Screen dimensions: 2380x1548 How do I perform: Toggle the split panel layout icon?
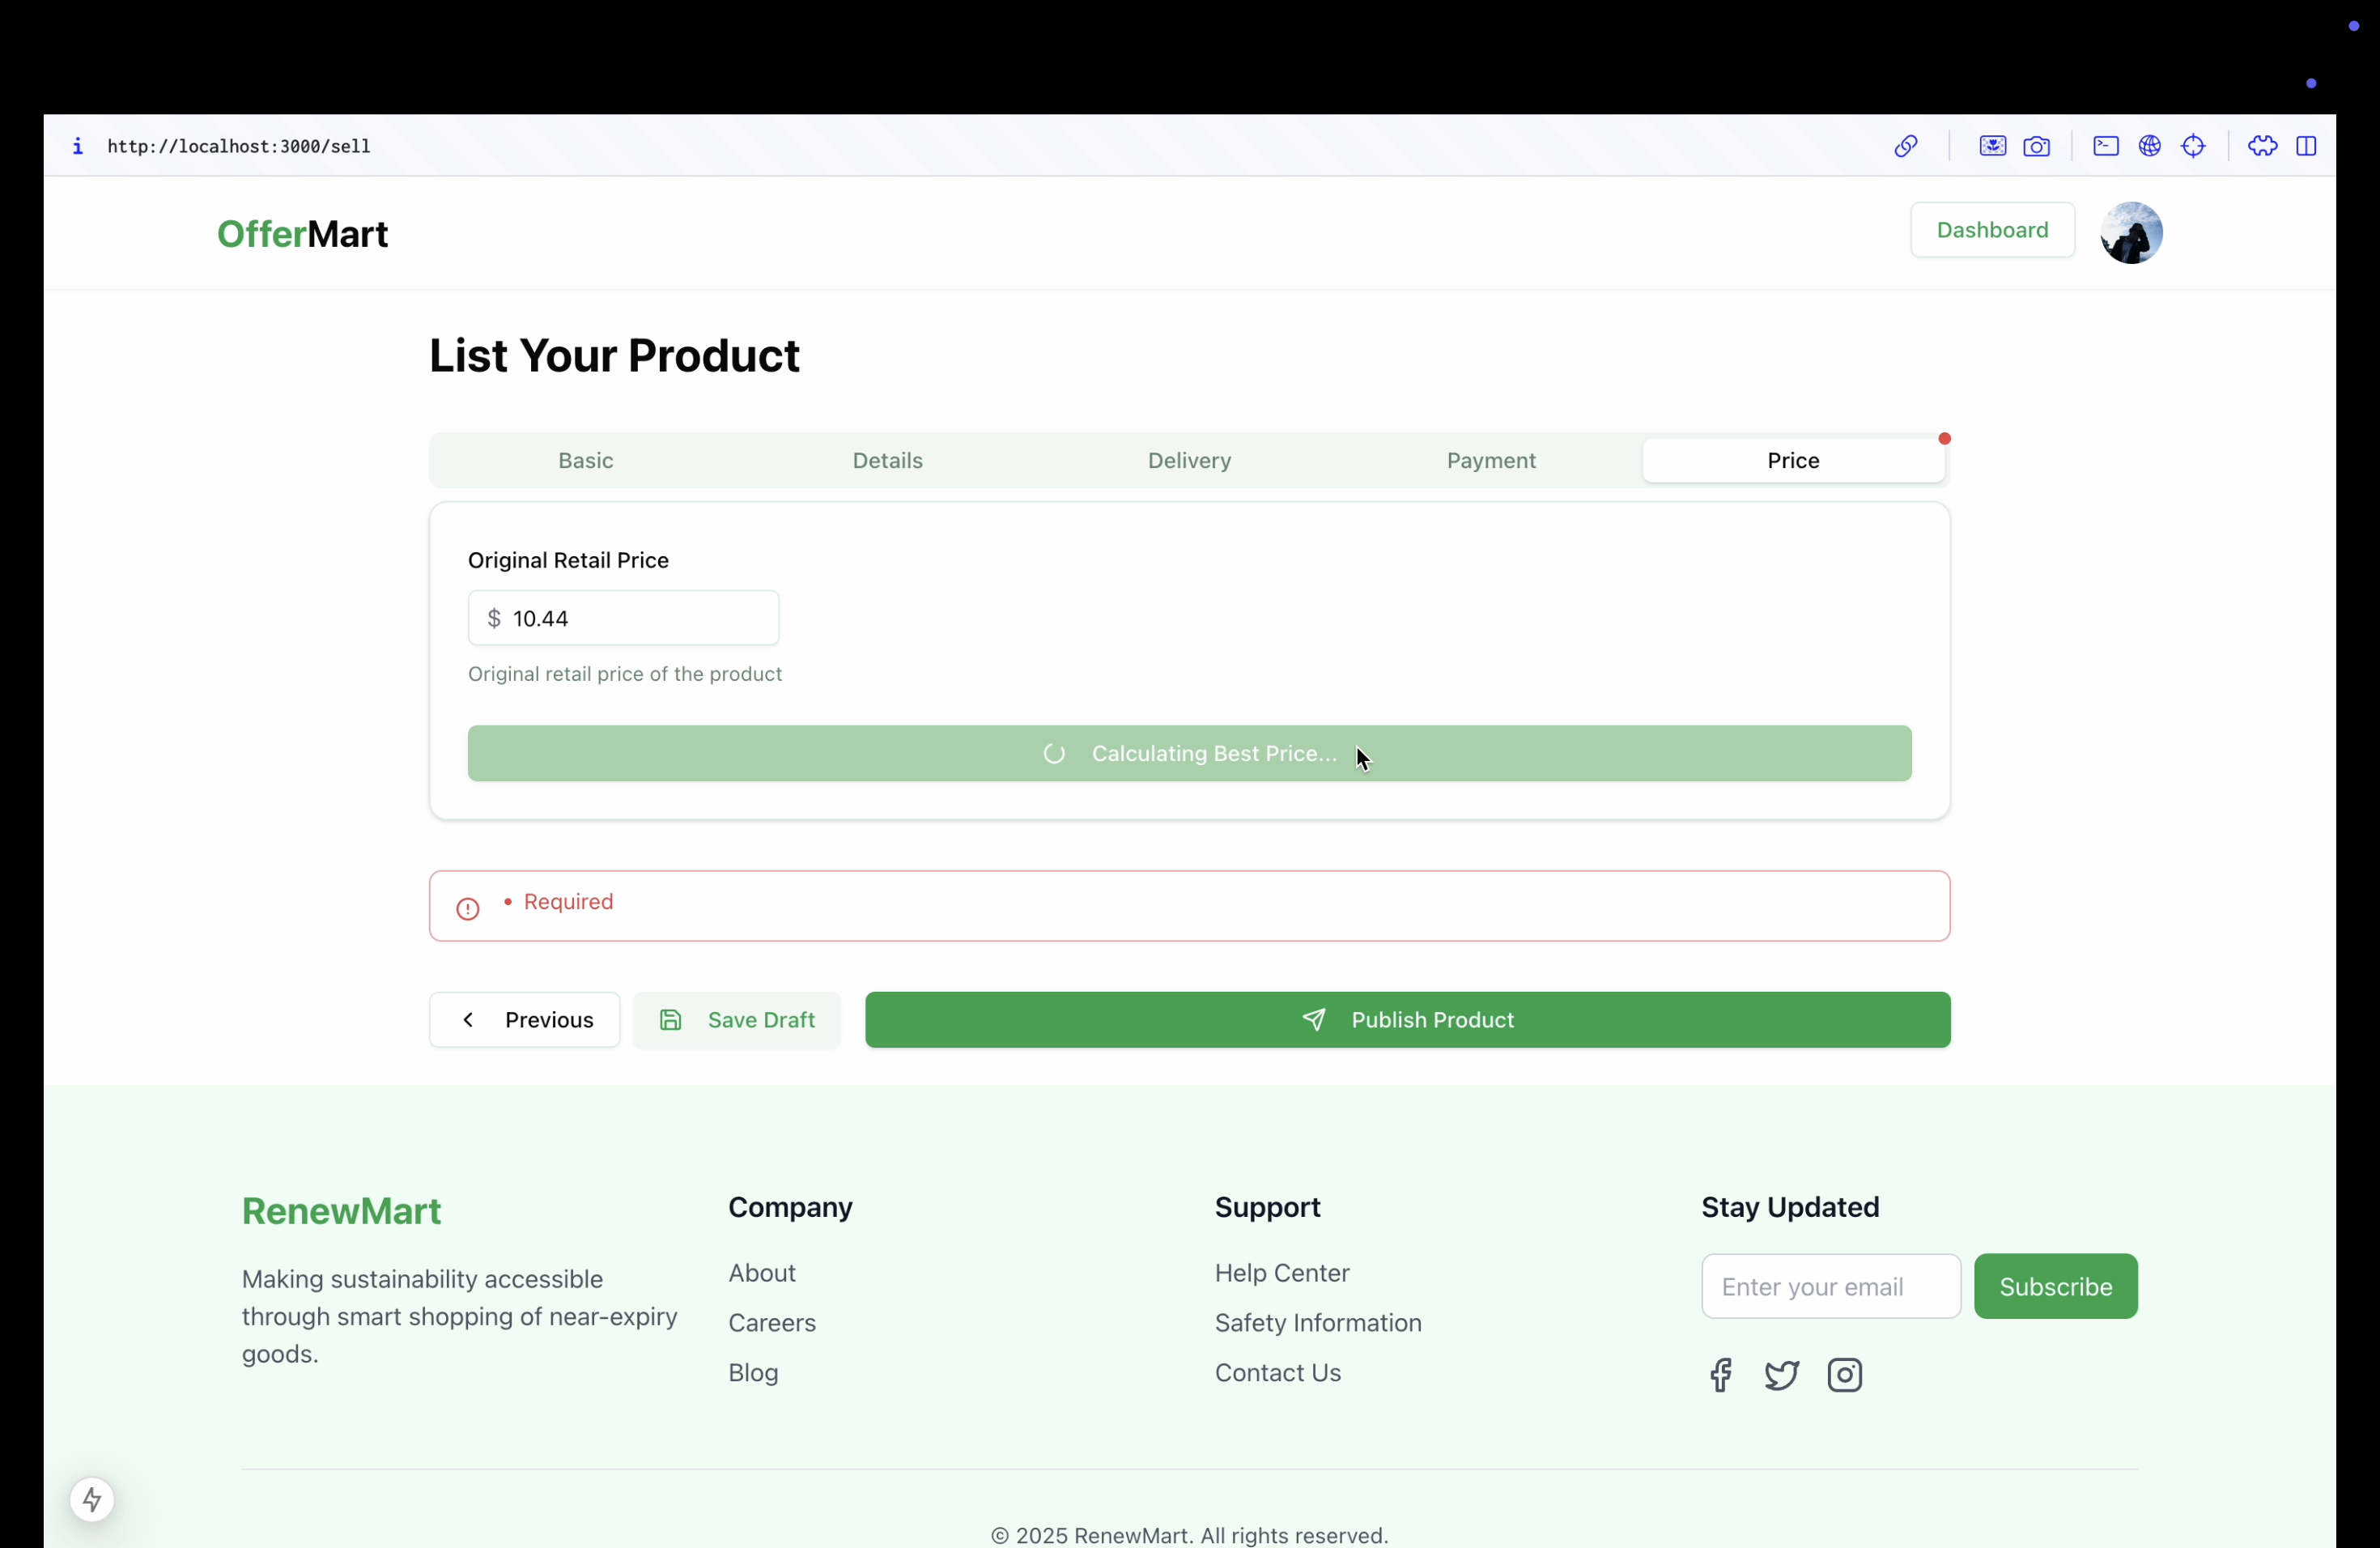[x=2306, y=146]
